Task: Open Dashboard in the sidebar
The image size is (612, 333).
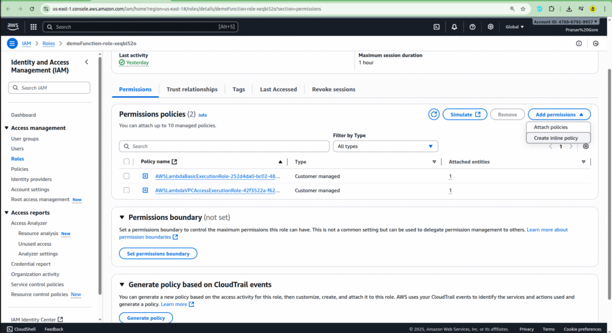Action: tap(23, 115)
